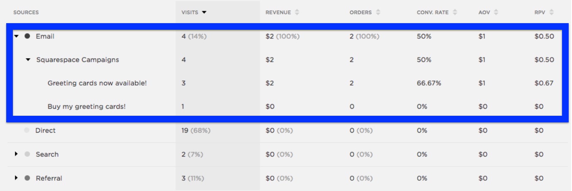Click the Revenue column header label
Screen dimensions: 572x191
(x=278, y=12)
